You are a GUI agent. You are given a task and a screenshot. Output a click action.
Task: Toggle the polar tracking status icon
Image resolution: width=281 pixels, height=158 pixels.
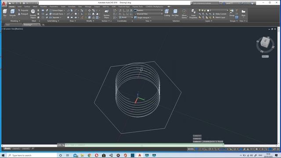tap(209, 149)
